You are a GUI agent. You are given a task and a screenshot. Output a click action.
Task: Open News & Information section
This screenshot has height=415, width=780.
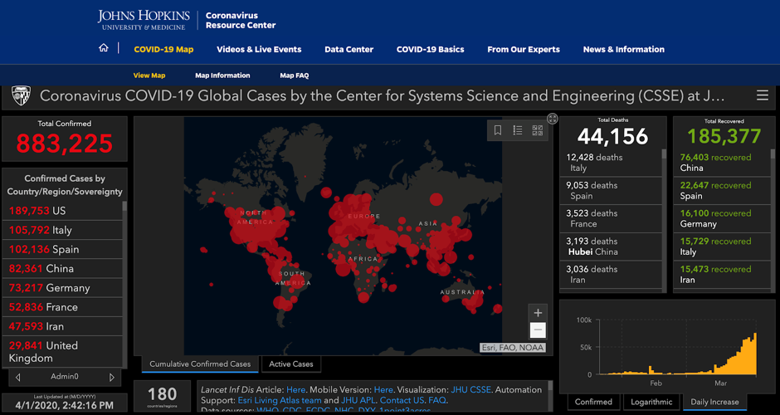coord(624,49)
